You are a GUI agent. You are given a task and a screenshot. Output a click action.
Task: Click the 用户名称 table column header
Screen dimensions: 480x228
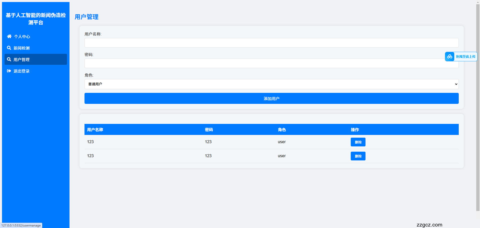click(x=95, y=130)
